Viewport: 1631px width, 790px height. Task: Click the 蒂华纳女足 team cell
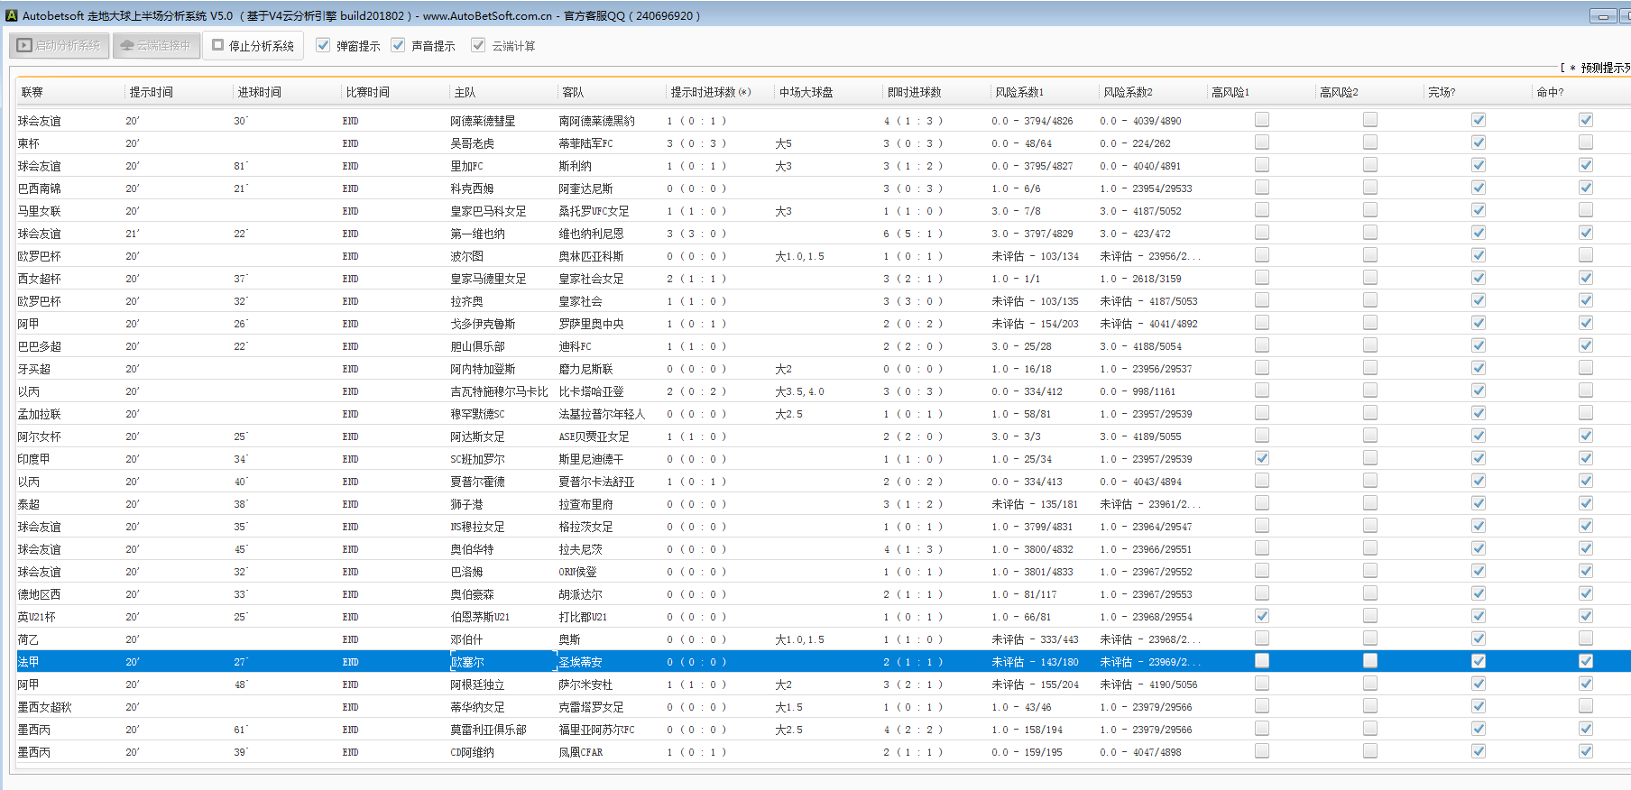(x=477, y=707)
